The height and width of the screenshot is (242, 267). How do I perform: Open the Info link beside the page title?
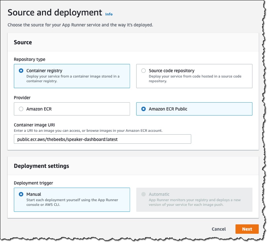pyautogui.click(x=109, y=14)
